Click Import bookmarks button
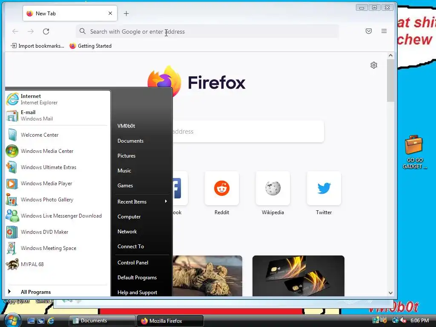Viewport: 436px width, 327px height. (x=37, y=46)
